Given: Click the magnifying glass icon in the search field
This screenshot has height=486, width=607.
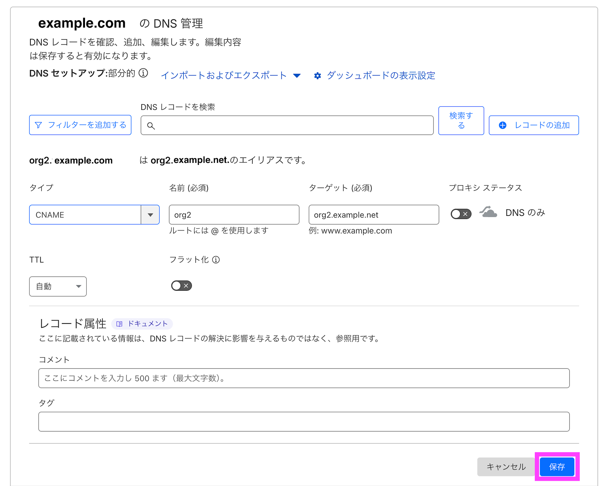Looking at the screenshot, I should pyautogui.click(x=151, y=125).
